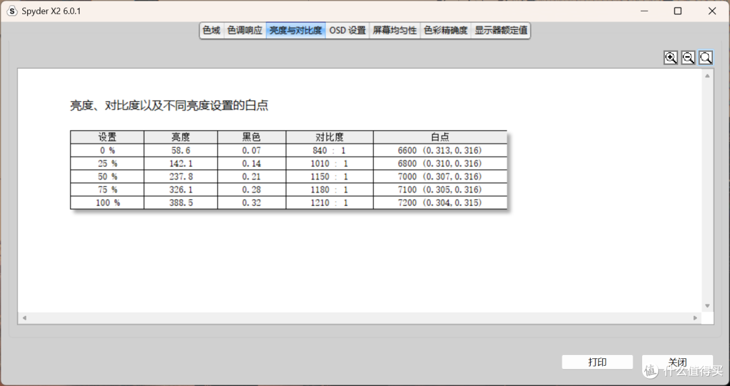
Task: Click the black level value 0.14
Action: tap(251, 163)
